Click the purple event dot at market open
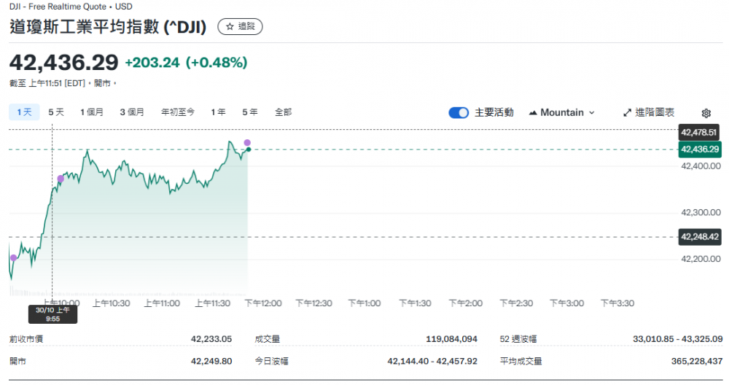Viewport: 729px width, 385px height. pyautogui.click(x=13, y=257)
